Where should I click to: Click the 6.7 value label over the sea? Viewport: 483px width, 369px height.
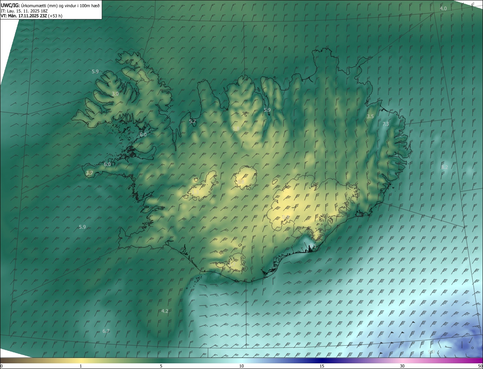click(106, 331)
